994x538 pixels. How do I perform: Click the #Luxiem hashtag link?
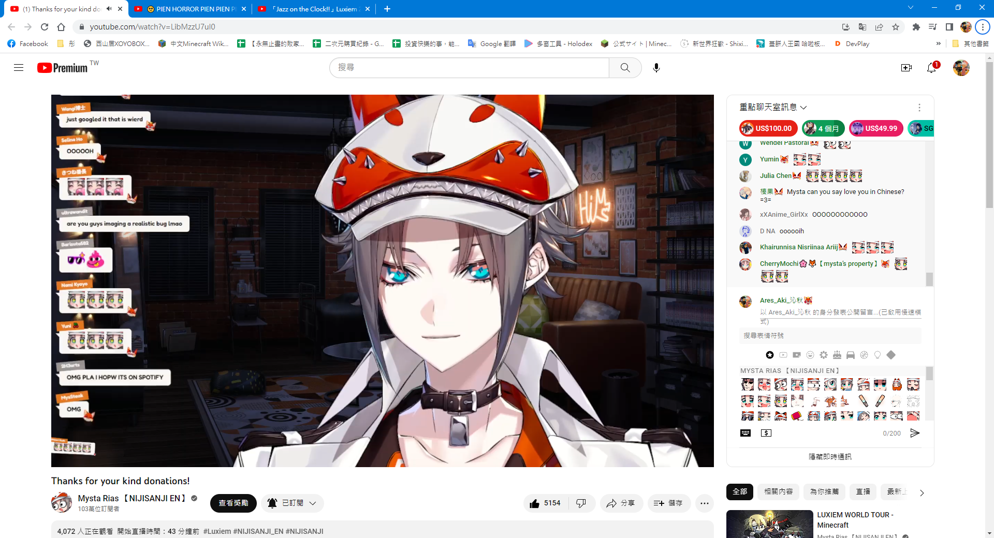tap(217, 531)
